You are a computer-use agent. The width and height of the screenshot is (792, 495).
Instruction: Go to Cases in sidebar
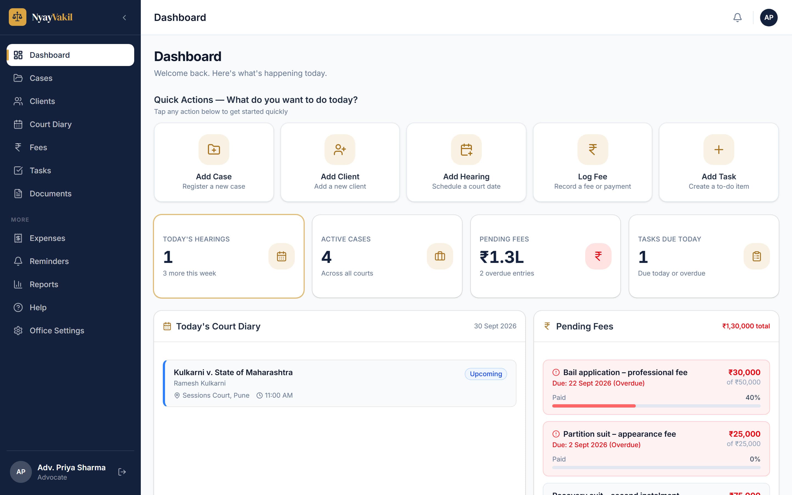[x=70, y=78]
